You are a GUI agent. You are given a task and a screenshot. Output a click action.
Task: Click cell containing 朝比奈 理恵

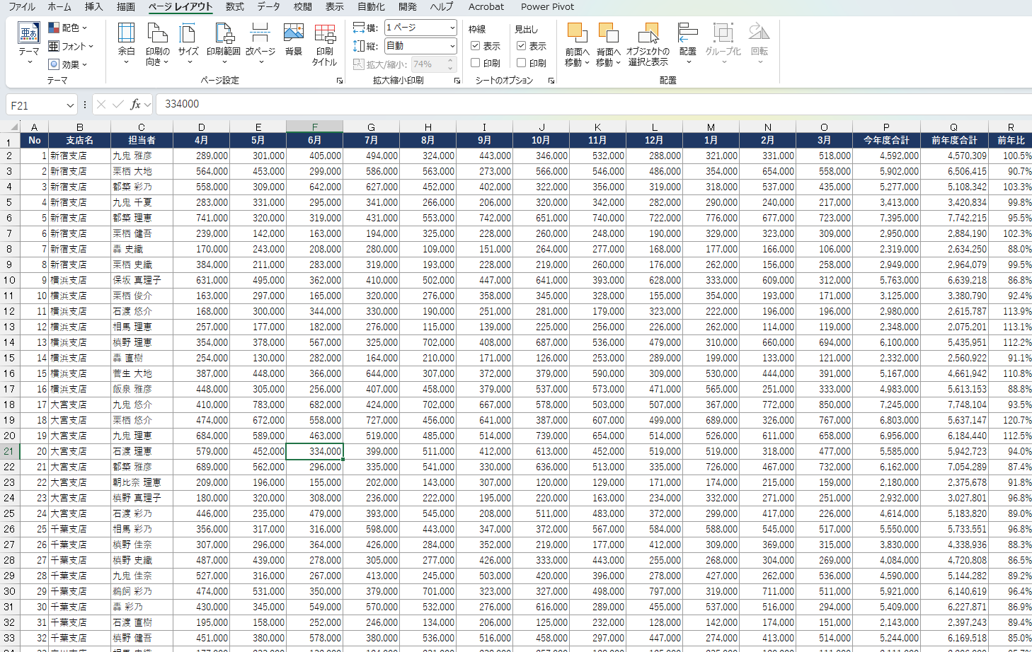pyautogui.click(x=142, y=482)
